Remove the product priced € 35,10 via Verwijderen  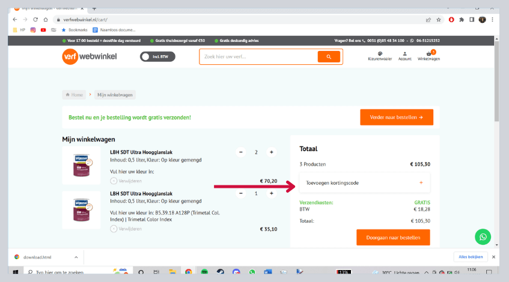(x=126, y=229)
